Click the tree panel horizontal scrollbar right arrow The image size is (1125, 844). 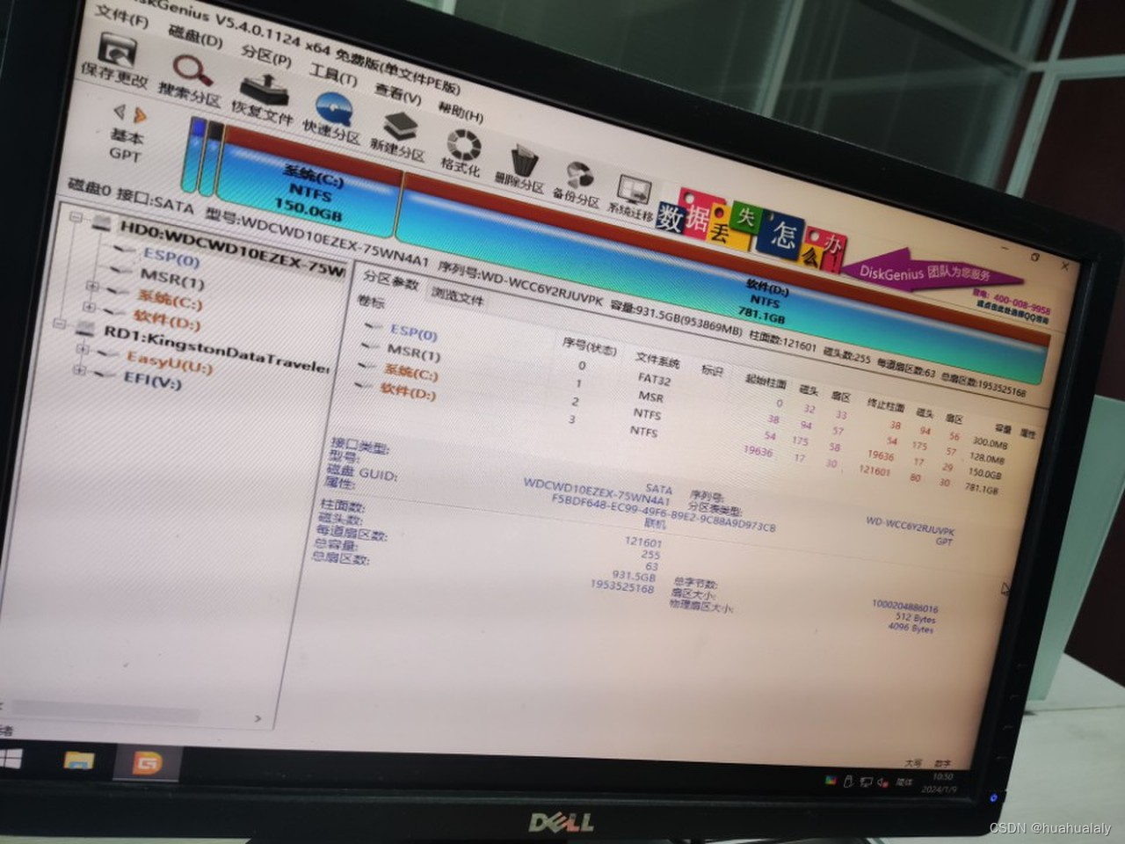(258, 719)
